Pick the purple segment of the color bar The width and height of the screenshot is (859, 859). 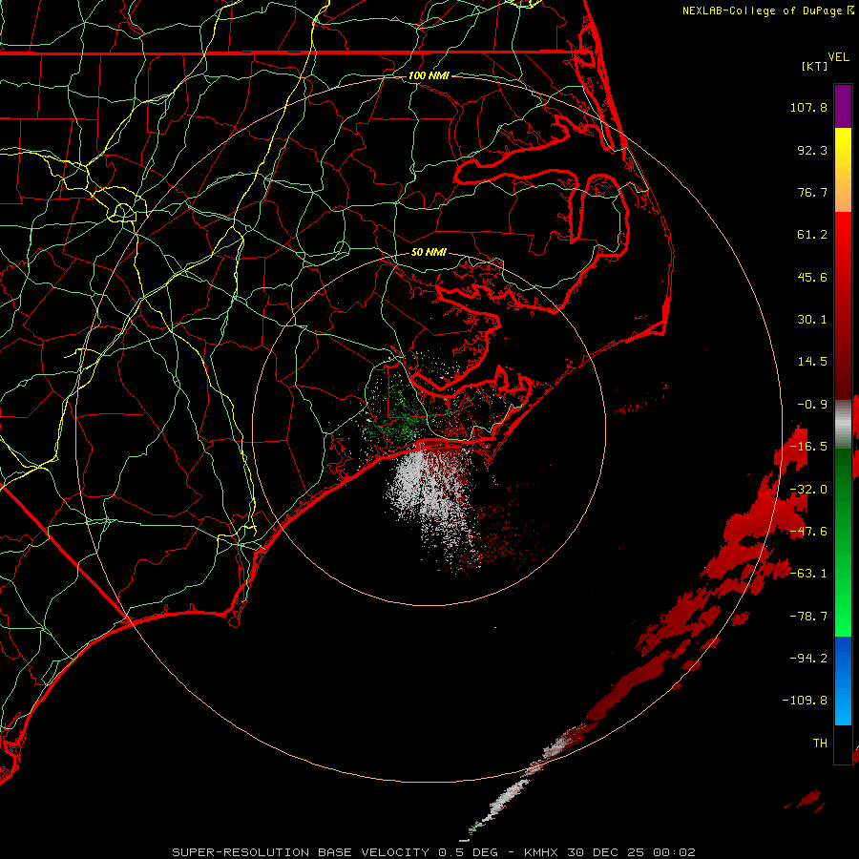843,107
